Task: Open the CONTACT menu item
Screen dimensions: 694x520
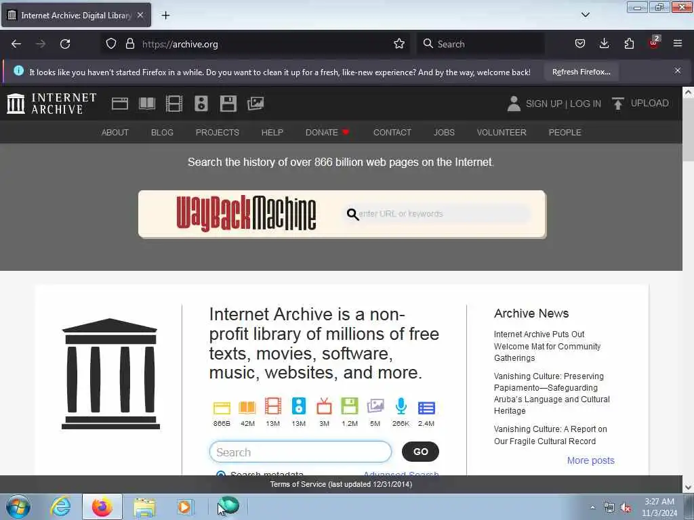Action: click(392, 132)
